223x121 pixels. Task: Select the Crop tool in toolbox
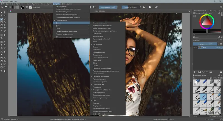pyautogui.click(x=2, y=38)
